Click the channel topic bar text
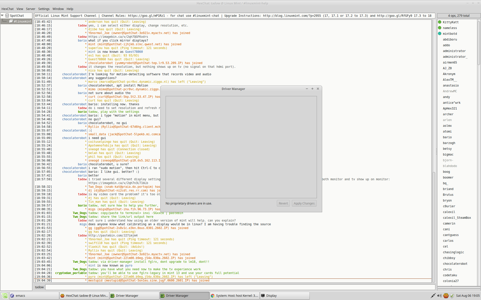This screenshot has height=300, width=481. coord(235,15)
